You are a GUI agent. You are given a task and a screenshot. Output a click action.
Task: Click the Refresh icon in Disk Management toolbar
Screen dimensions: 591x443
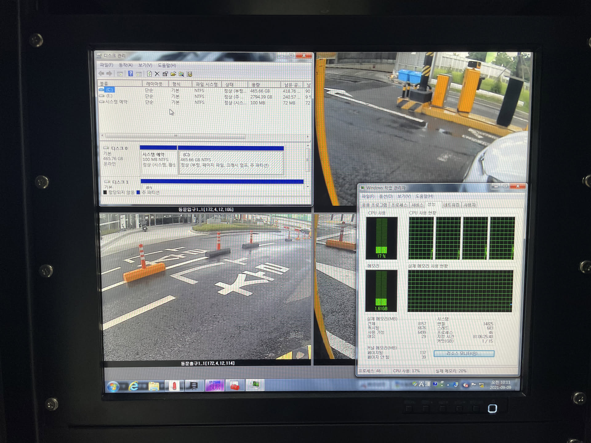pyautogui.click(x=149, y=74)
